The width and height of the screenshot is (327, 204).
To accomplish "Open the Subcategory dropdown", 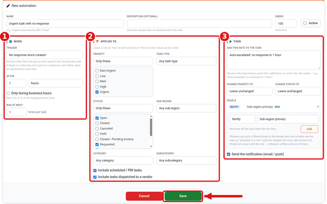I will 186,161.
